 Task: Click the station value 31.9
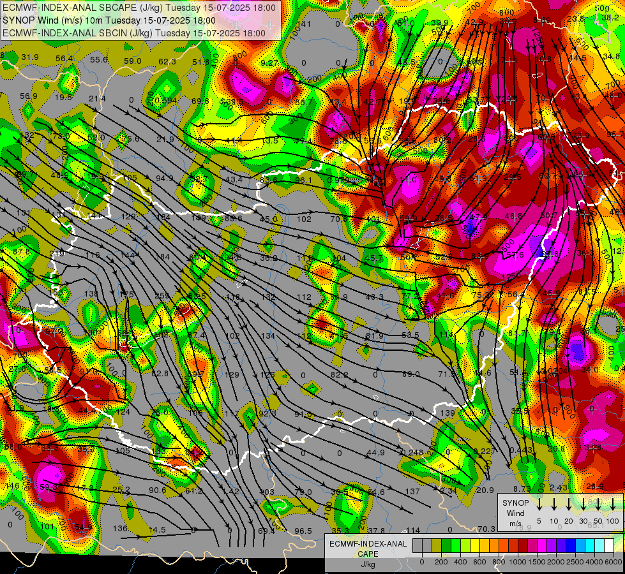pyautogui.click(x=30, y=57)
